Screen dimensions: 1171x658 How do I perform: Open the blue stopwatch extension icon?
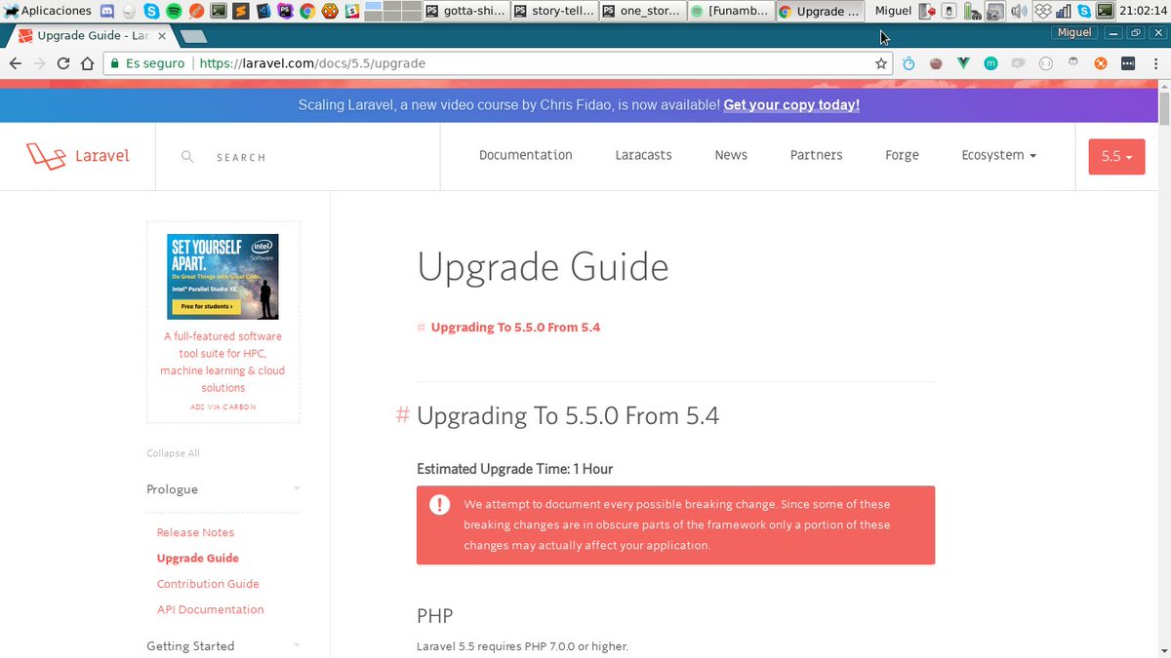pyautogui.click(x=909, y=63)
